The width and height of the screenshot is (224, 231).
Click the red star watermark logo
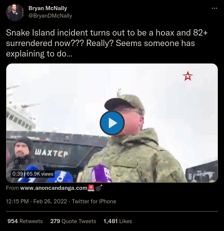coord(188,76)
